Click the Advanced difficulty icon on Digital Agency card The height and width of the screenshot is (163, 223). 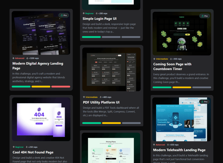coord(13,58)
